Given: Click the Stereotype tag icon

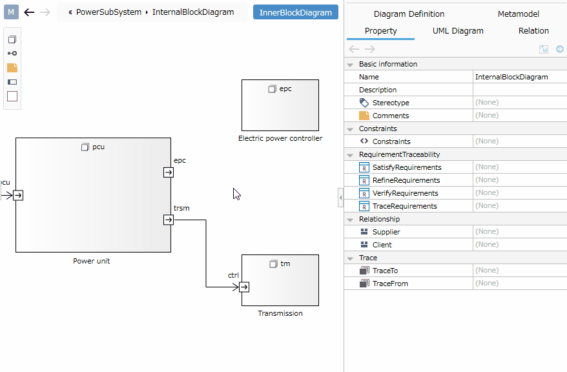Looking at the screenshot, I should tap(364, 103).
